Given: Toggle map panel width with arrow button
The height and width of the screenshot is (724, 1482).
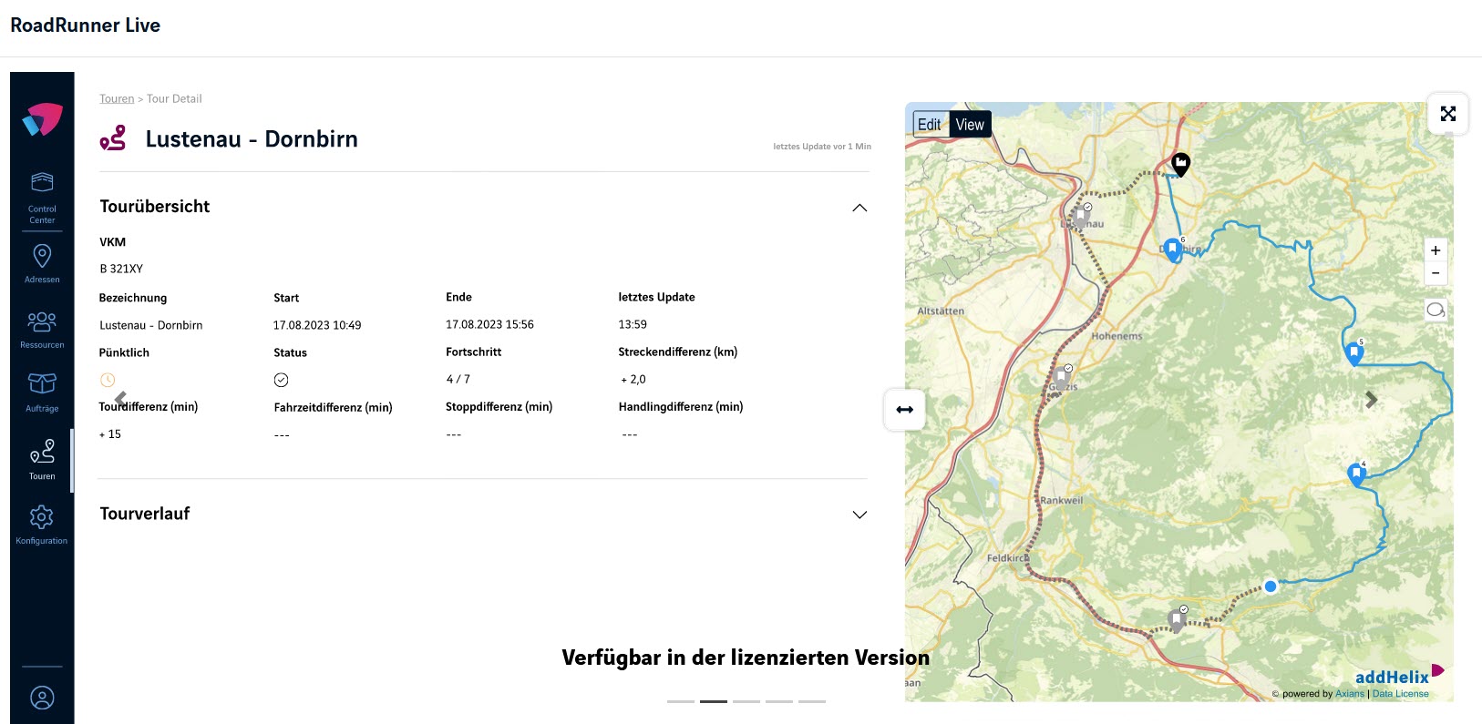Looking at the screenshot, I should click(x=904, y=410).
